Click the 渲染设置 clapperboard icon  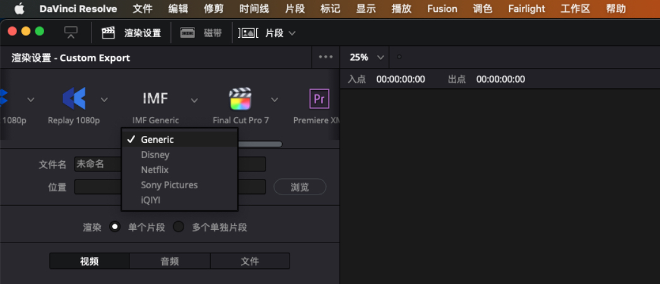[108, 33]
